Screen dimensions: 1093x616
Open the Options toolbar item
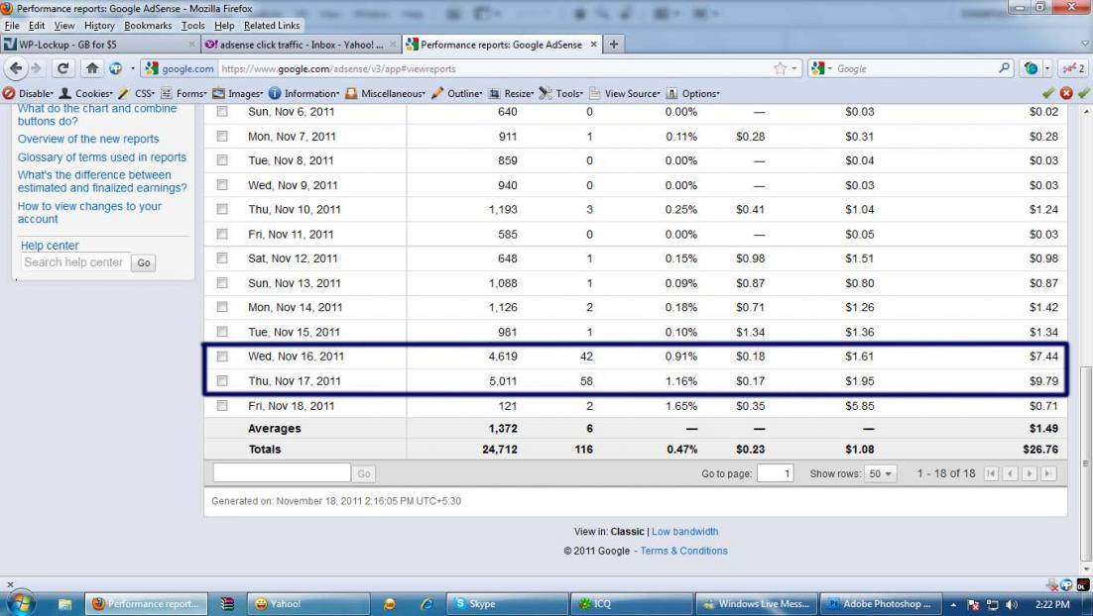point(693,93)
